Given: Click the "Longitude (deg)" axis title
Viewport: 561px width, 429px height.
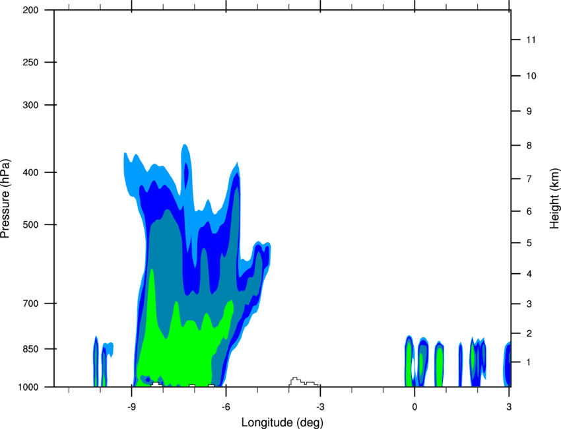Looking at the screenshot, I should tap(282, 422).
